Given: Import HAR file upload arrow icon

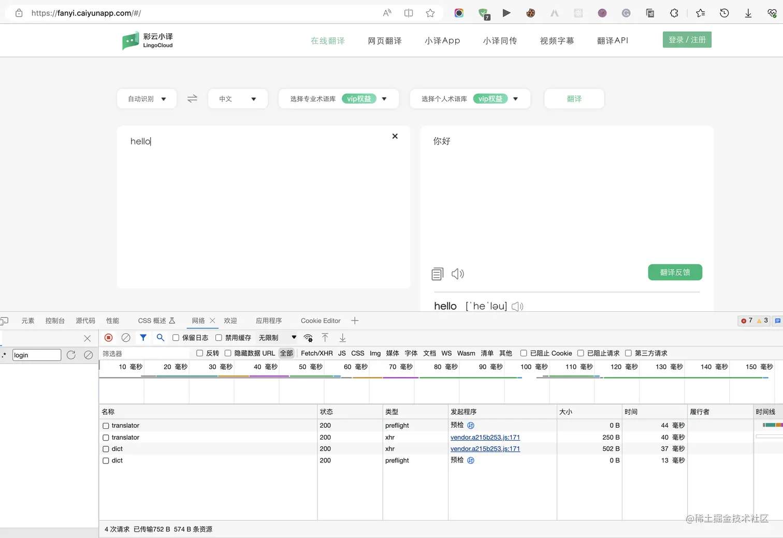Looking at the screenshot, I should (x=325, y=338).
